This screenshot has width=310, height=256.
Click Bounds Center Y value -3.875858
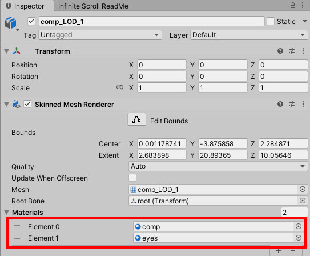point(223,143)
